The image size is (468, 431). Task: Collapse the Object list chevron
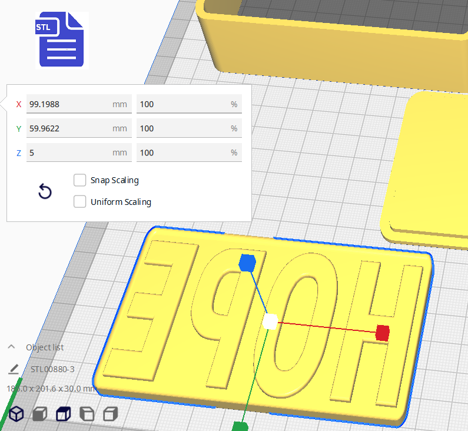[x=12, y=347]
